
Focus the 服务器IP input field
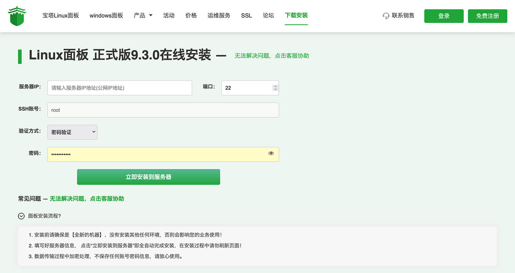[x=120, y=88]
